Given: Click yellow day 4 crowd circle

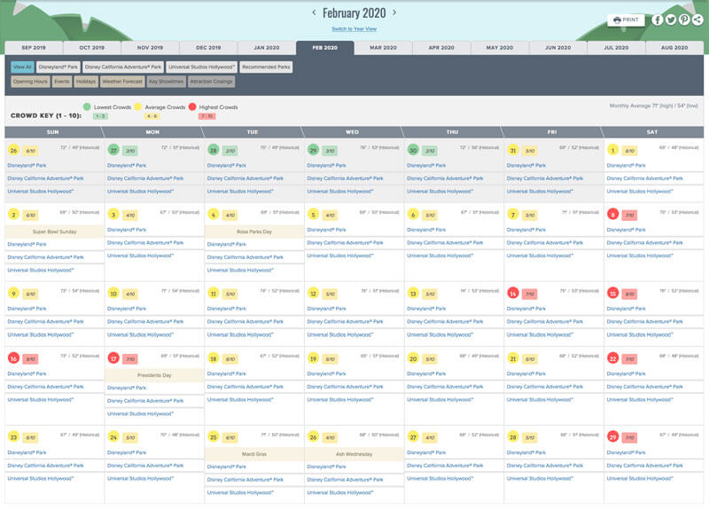Looking at the screenshot, I should click(x=214, y=215).
